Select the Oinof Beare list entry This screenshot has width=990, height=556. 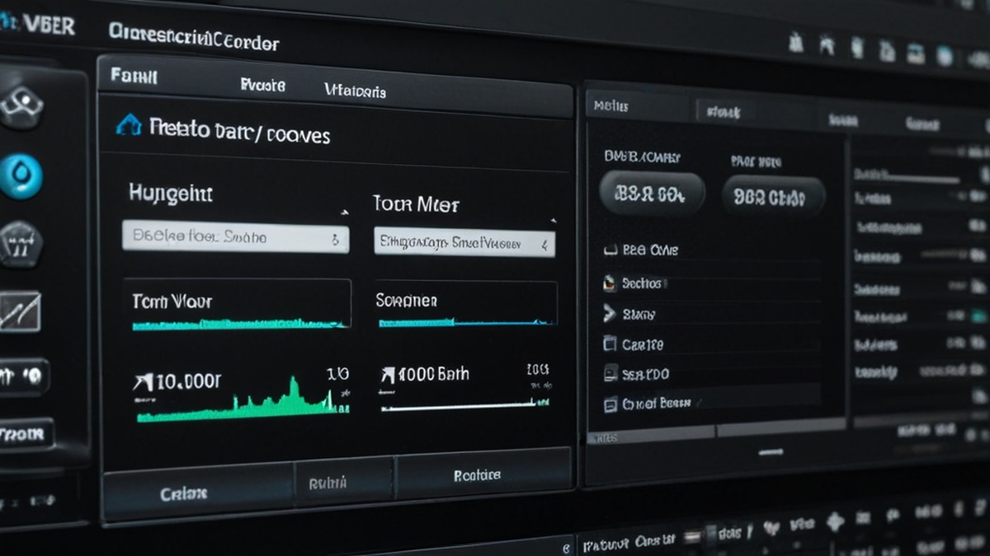pos(655,404)
